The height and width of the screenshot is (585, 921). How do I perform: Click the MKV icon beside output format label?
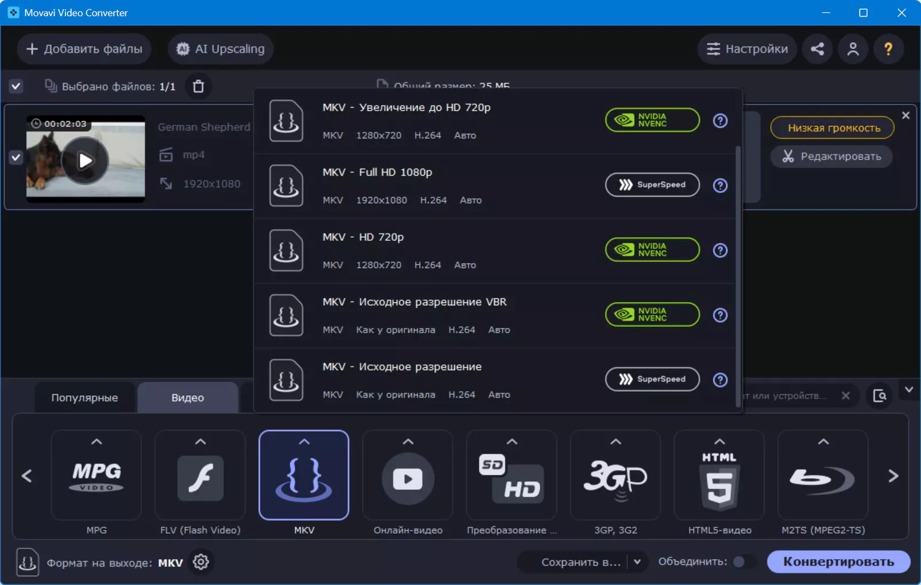click(x=28, y=562)
